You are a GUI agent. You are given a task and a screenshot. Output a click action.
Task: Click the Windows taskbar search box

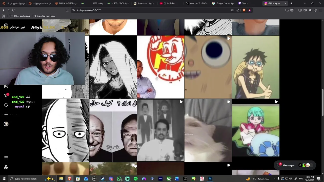32,179
